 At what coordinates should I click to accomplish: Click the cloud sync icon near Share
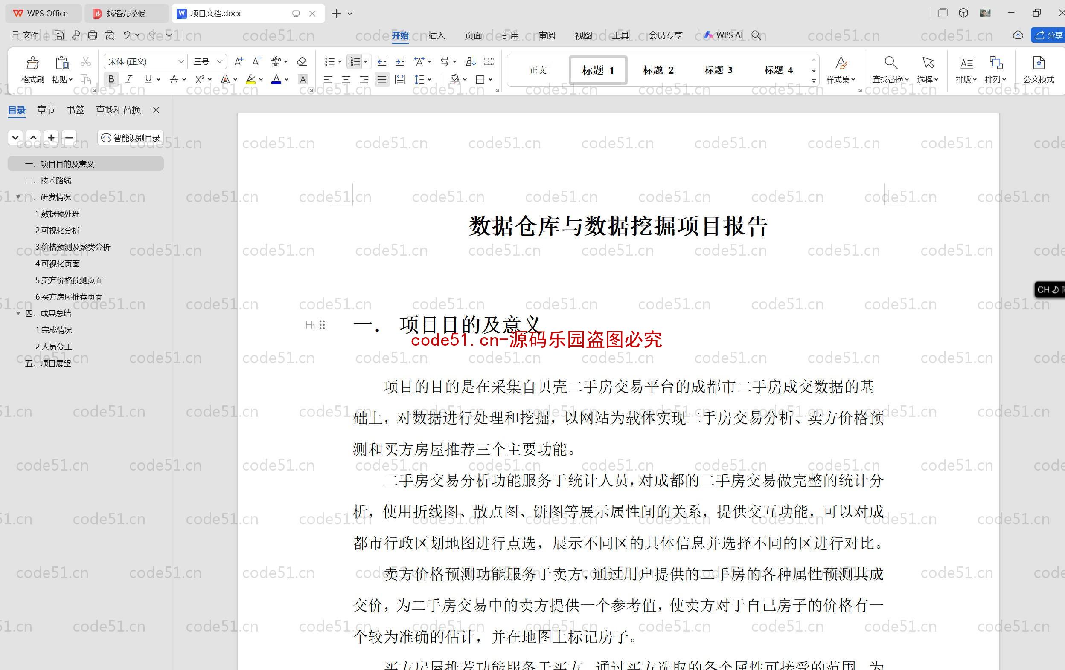pos(1018,35)
